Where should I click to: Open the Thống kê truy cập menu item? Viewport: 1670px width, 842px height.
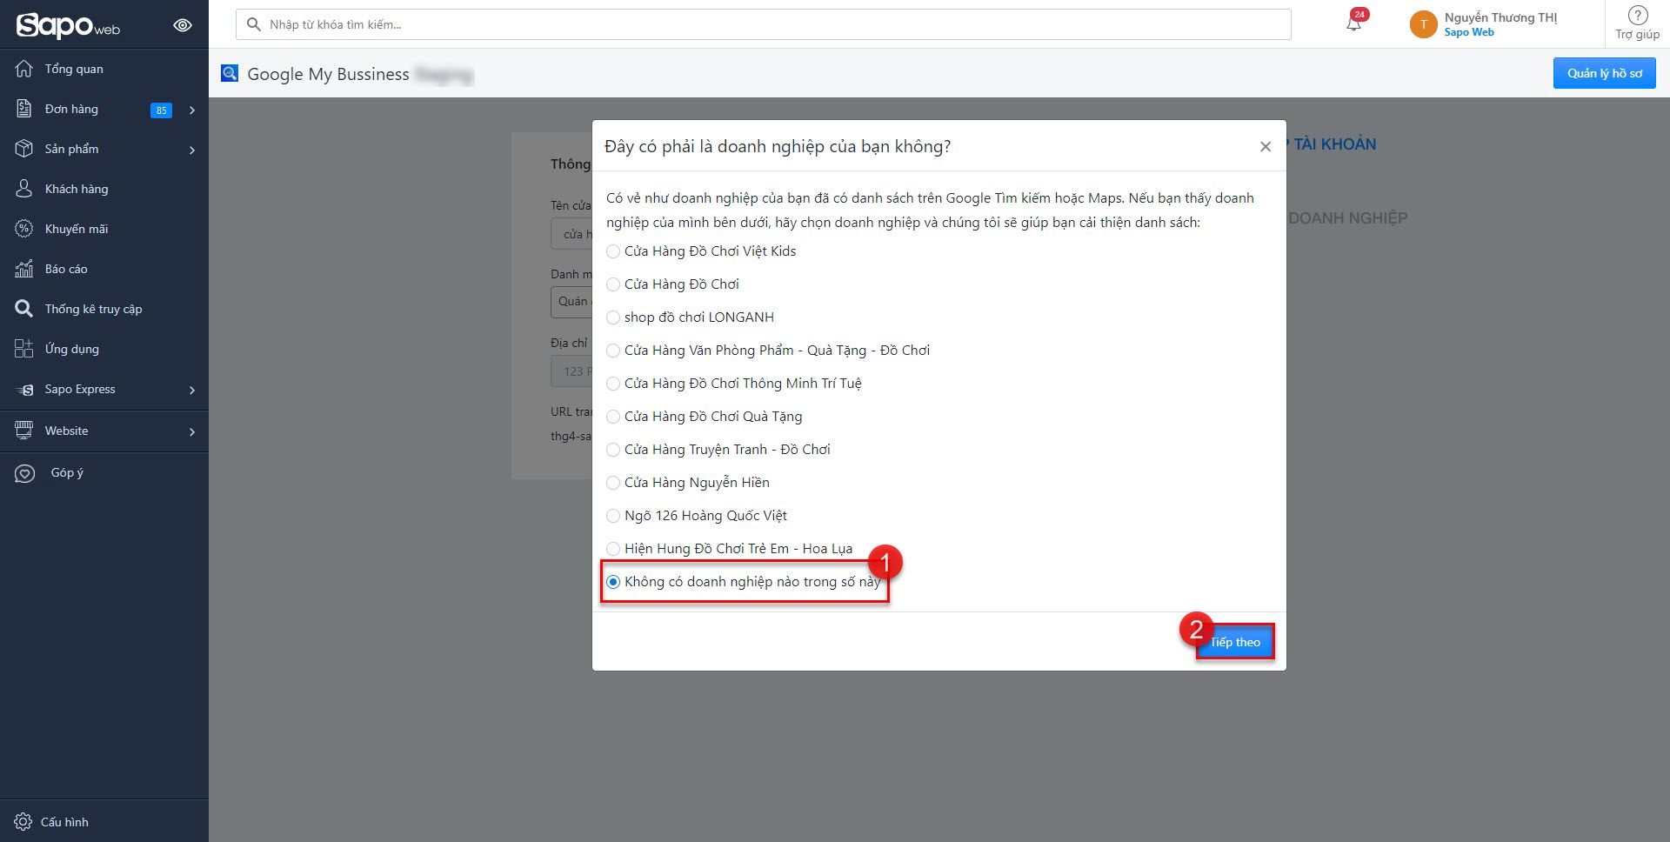coord(104,309)
